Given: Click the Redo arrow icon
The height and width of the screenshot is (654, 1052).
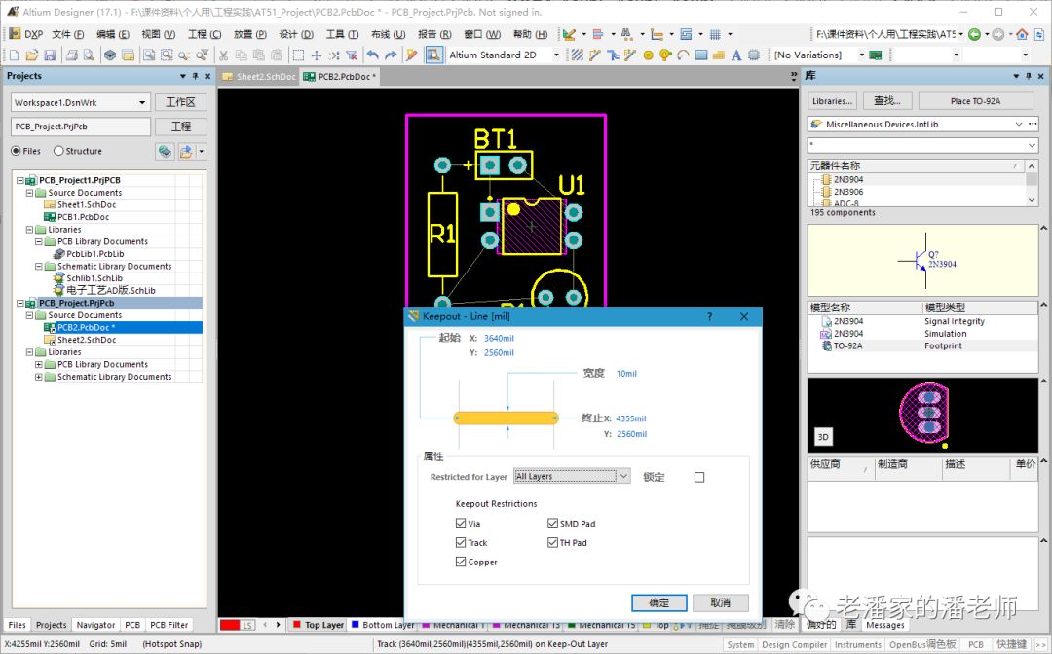Looking at the screenshot, I should pyautogui.click(x=391, y=55).
